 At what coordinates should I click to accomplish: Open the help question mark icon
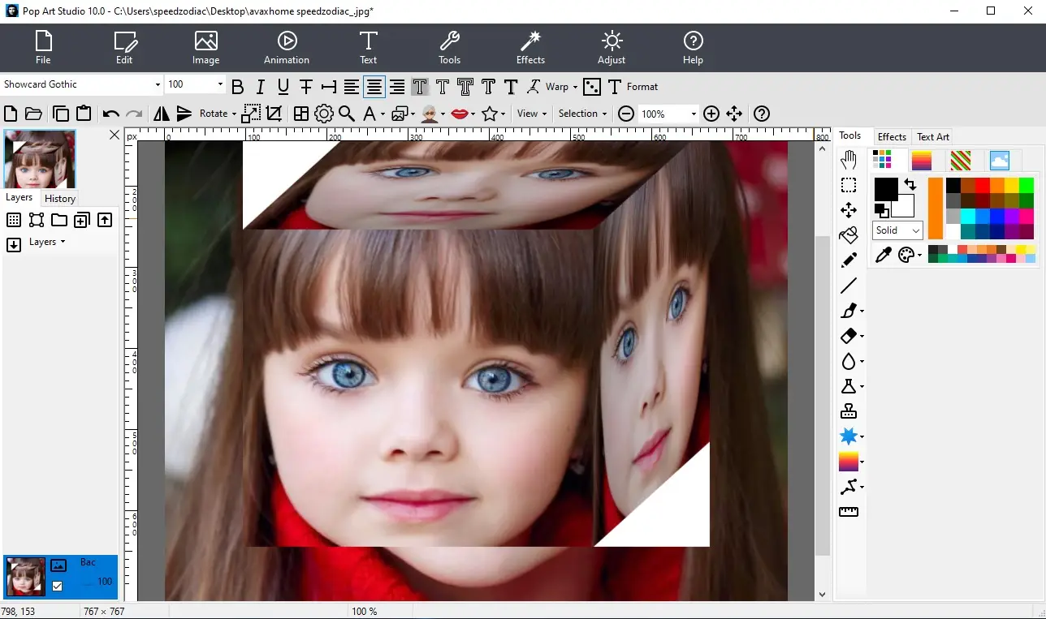762,114
